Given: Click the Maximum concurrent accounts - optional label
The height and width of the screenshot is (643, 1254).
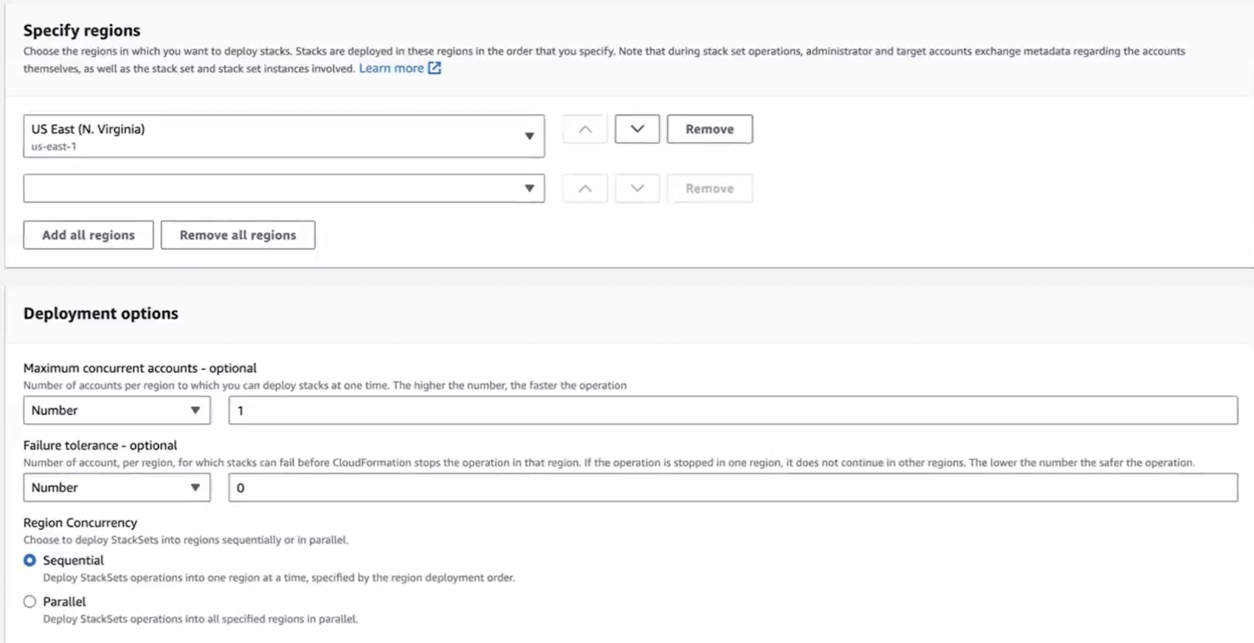Looking at the screenshot, I should point(140,368).
